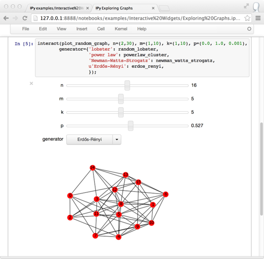Open the Chrome hamburger menu
The image size is (264, 259).
pyautogui.click(x=258, y=18)
